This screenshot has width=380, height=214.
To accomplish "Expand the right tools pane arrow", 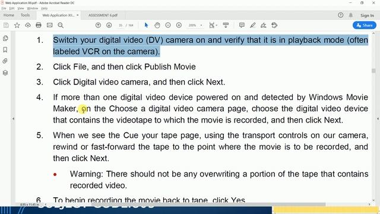I will pos(378,119).
